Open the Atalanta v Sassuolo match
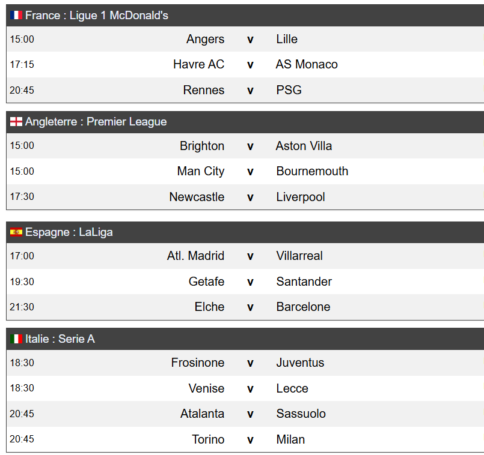 [x=245, y=414]
